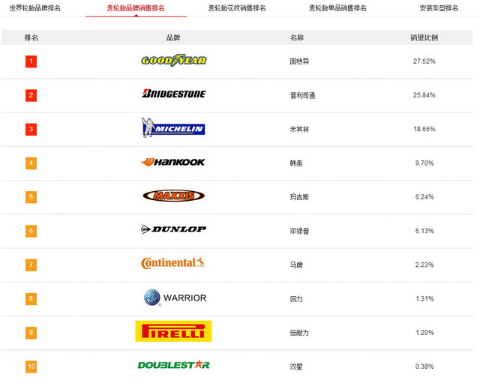Select the name 韩泰

296,163
